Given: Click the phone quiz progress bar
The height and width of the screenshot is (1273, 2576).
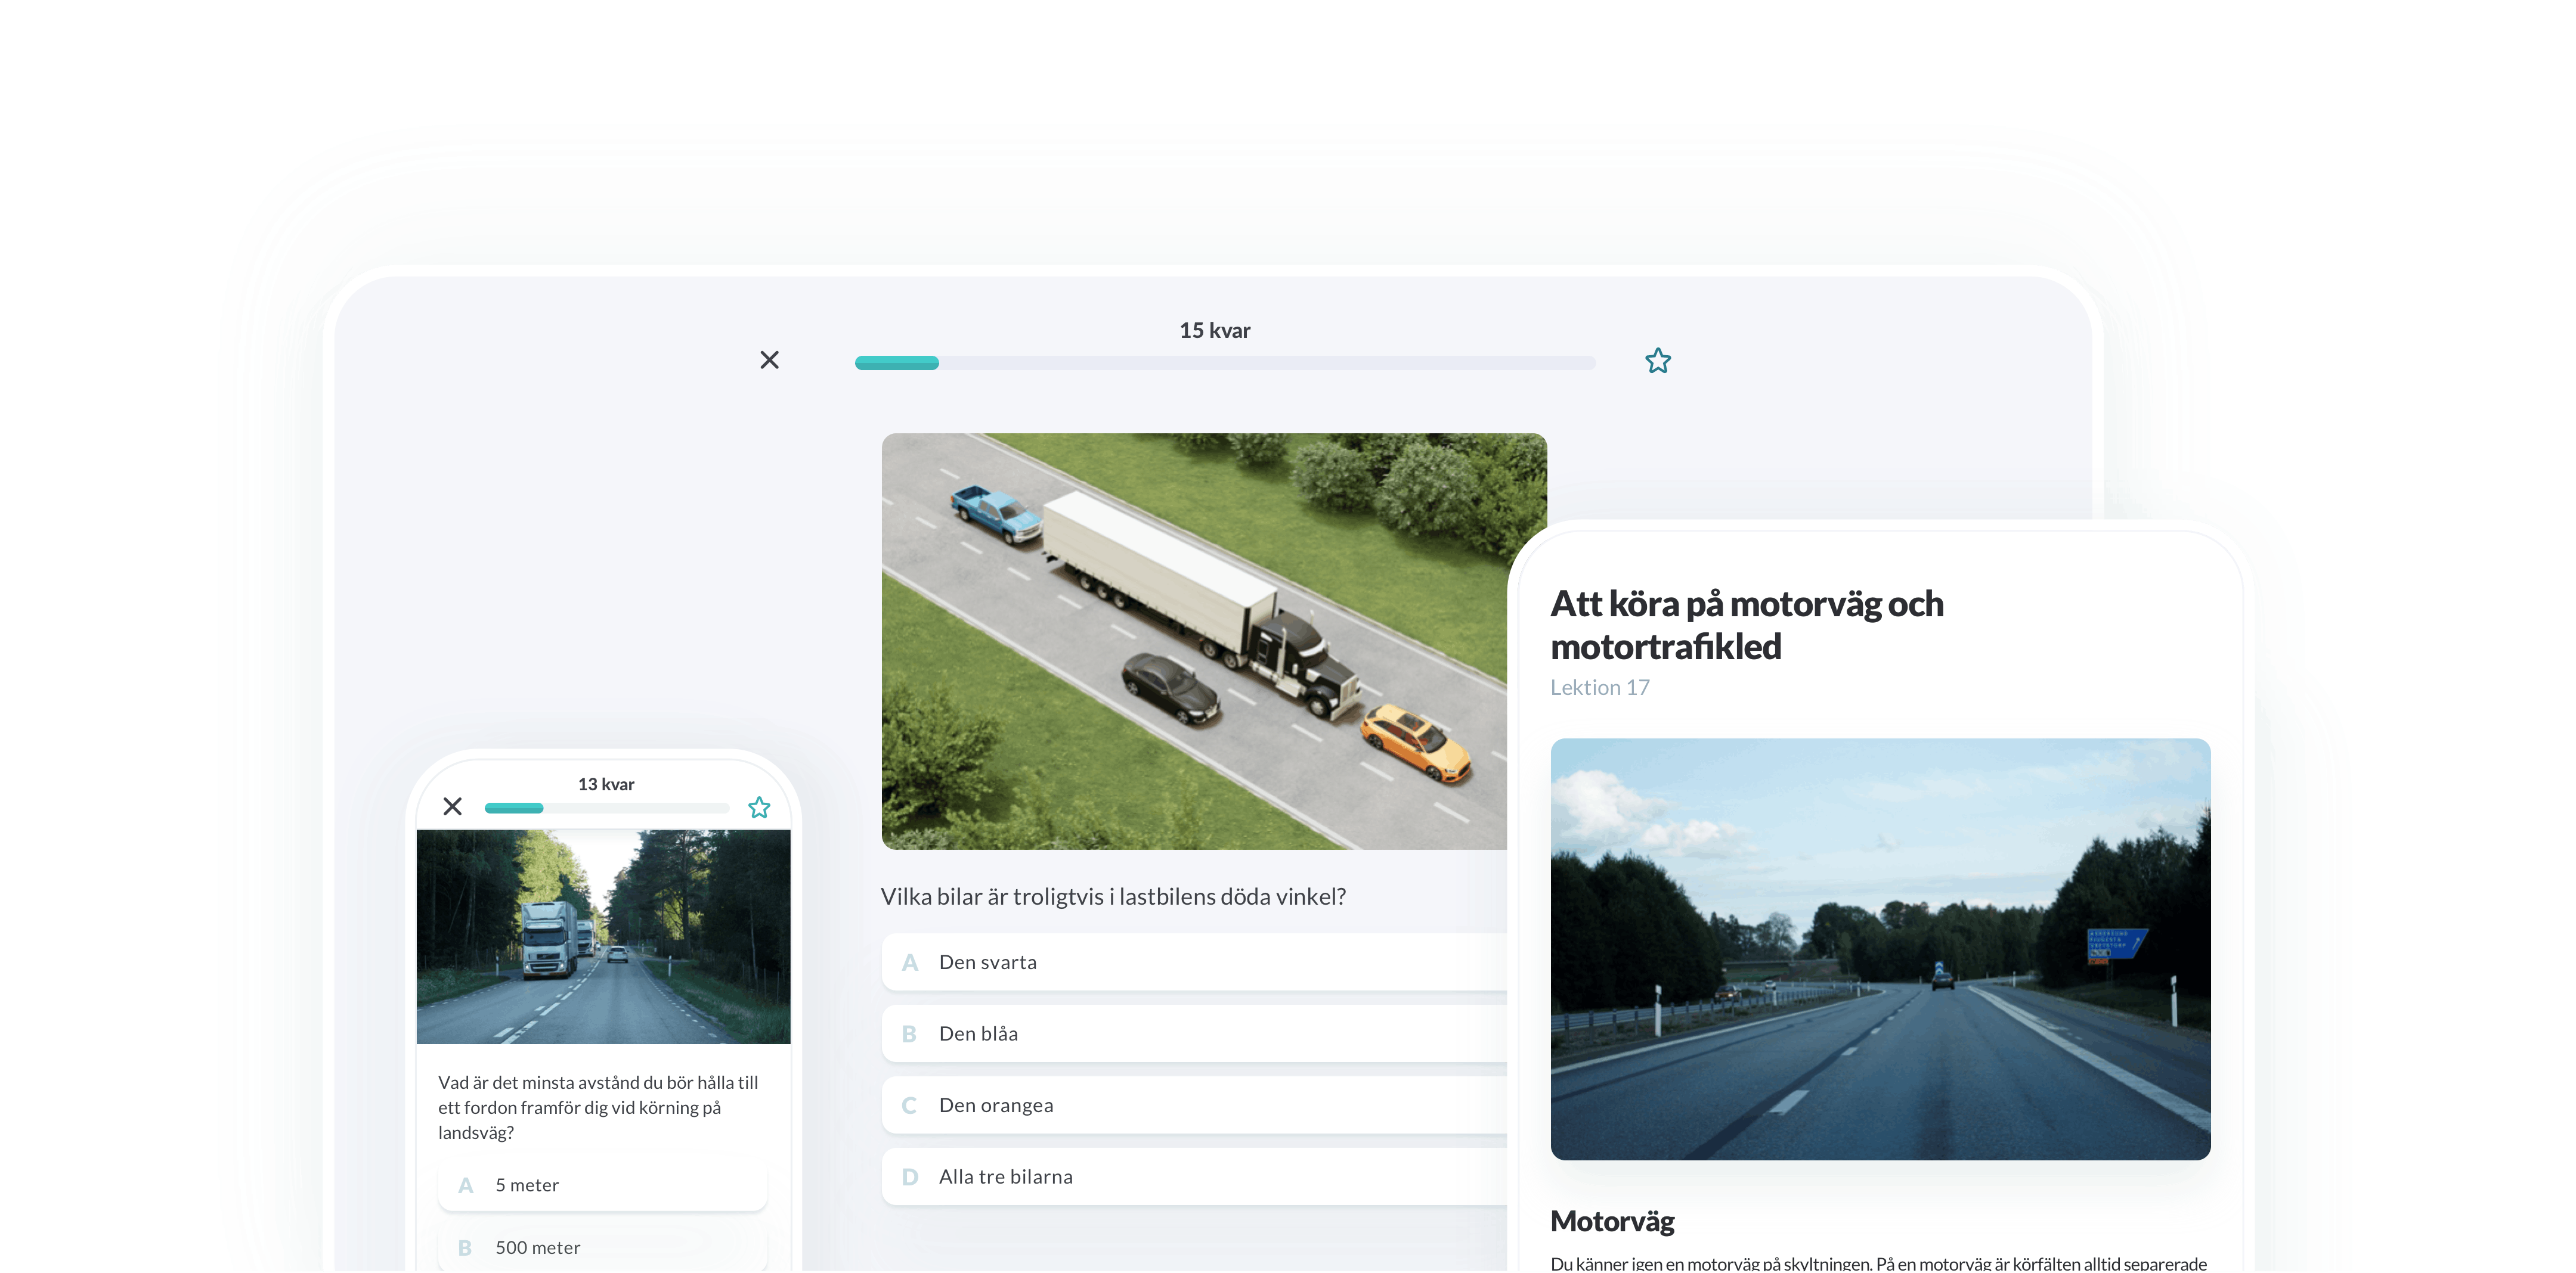Looking at the screenshot, I should pyautogui.click(x=606, y=808).
